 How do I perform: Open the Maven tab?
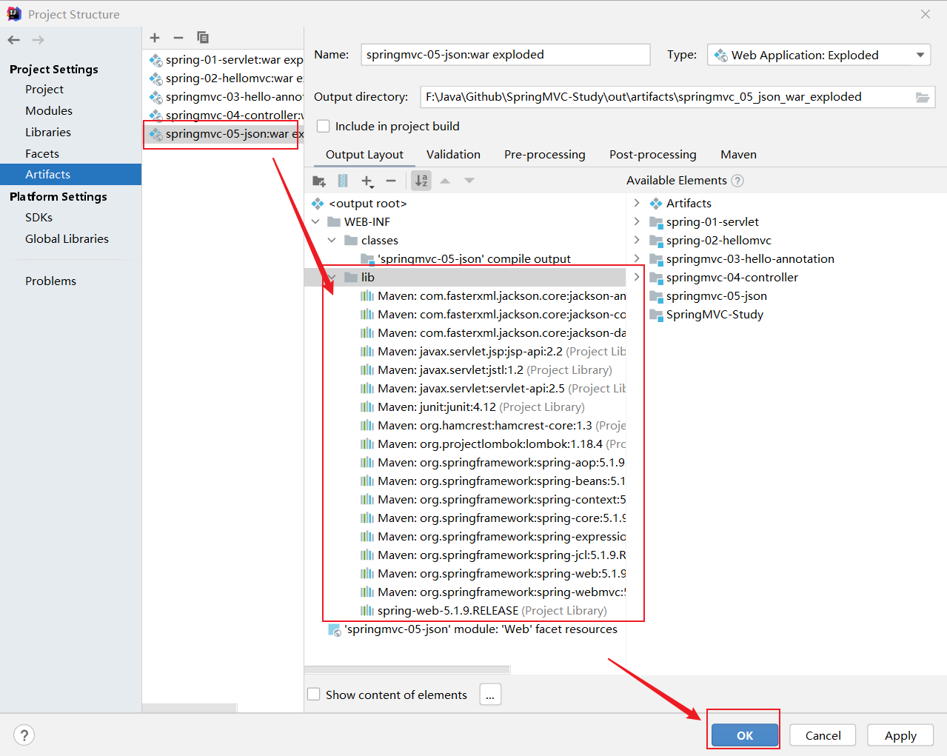click(x=738, y=155)
